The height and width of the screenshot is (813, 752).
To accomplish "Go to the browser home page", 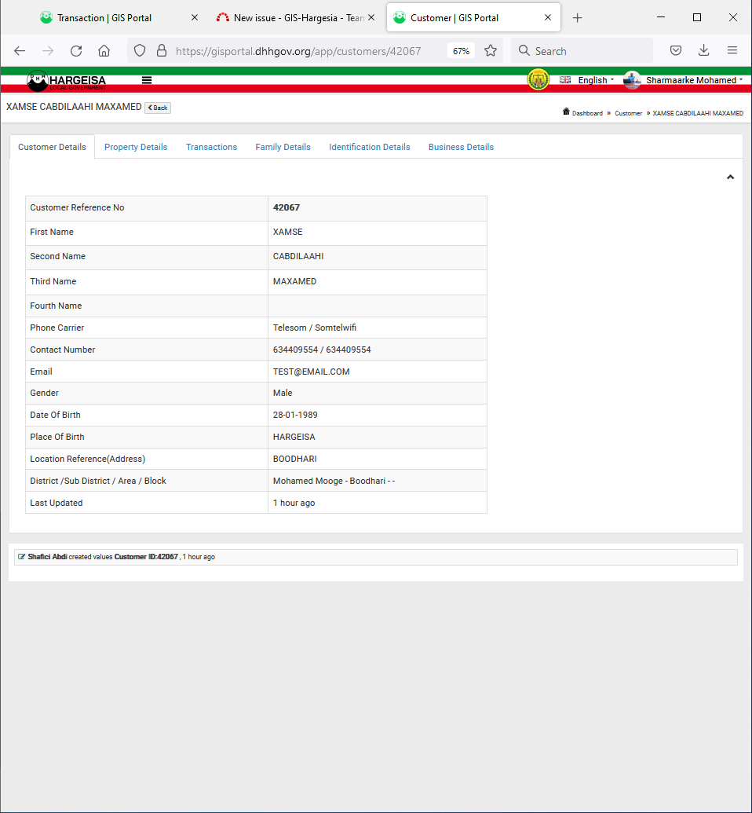I will 104,51.
